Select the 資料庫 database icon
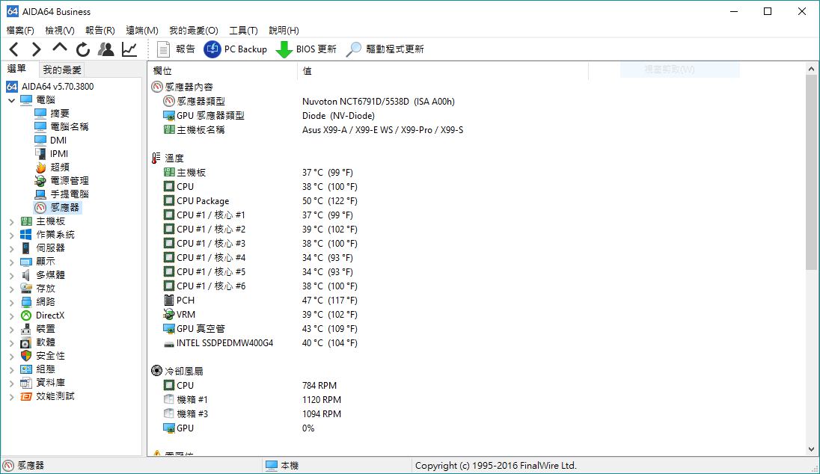 25,383
